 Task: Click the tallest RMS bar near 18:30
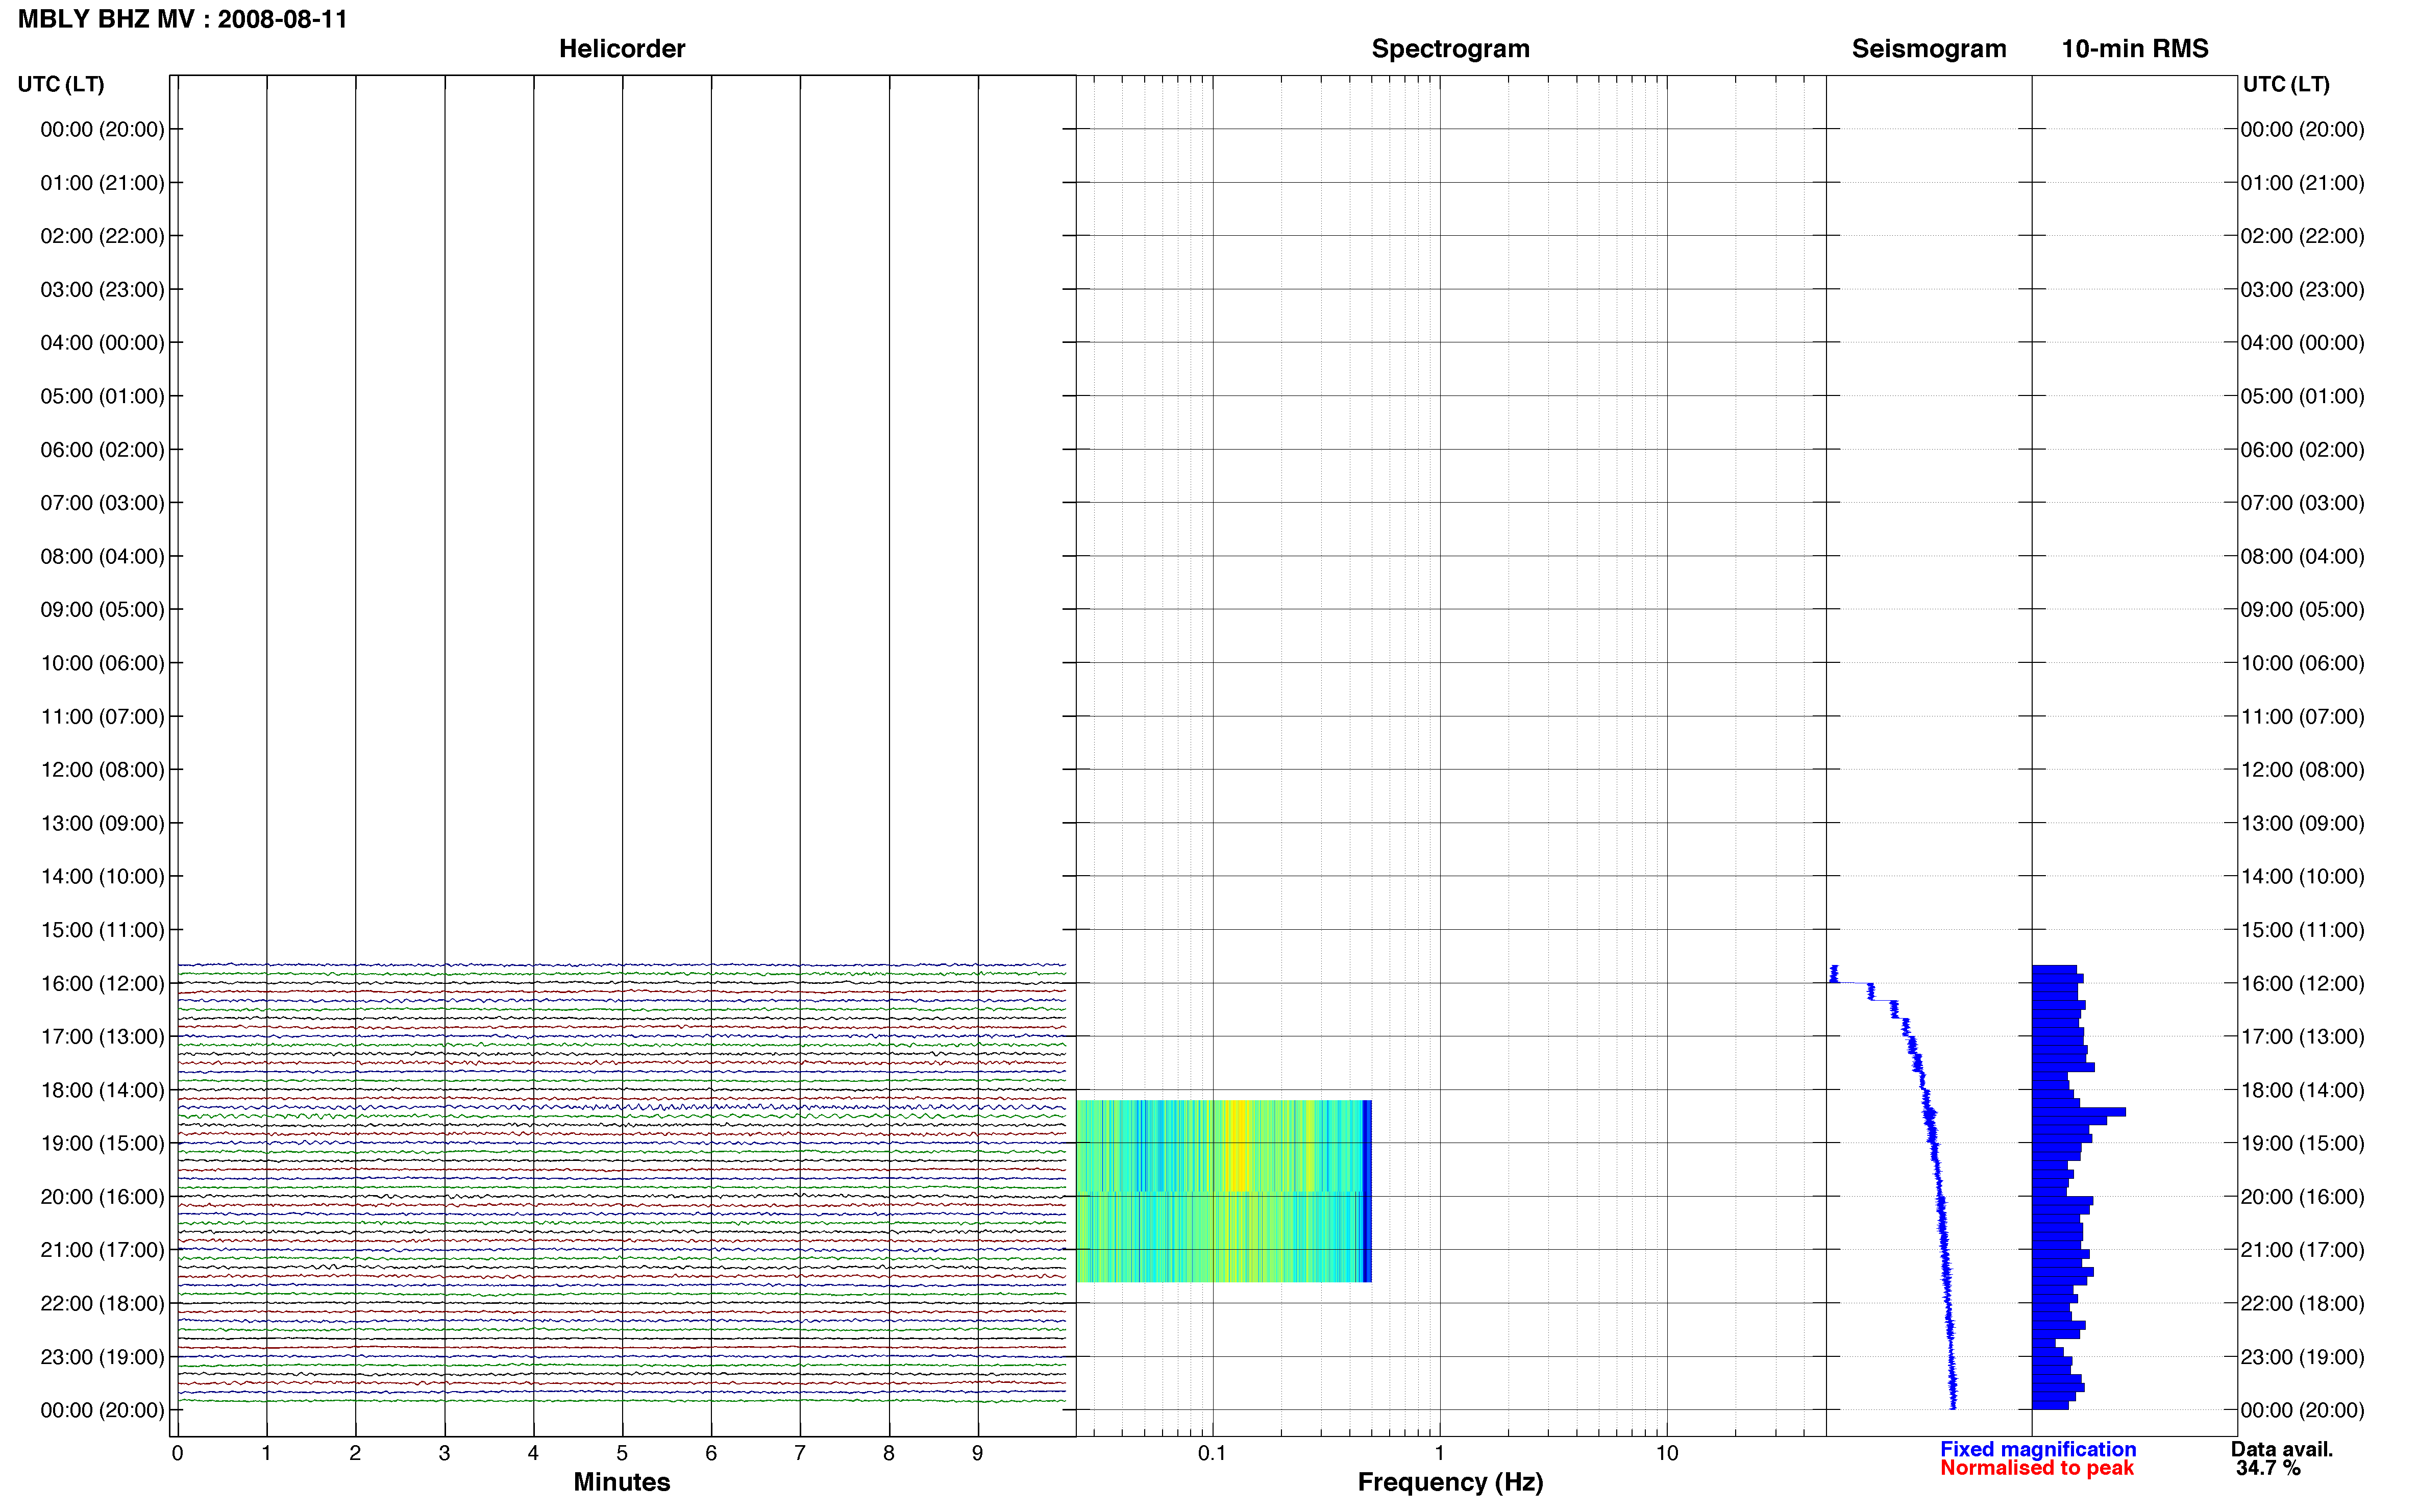(x=2079, y=1112)
